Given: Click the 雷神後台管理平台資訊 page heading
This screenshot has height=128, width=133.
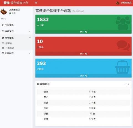Looking at the screenshot, I should click(53, 11).
